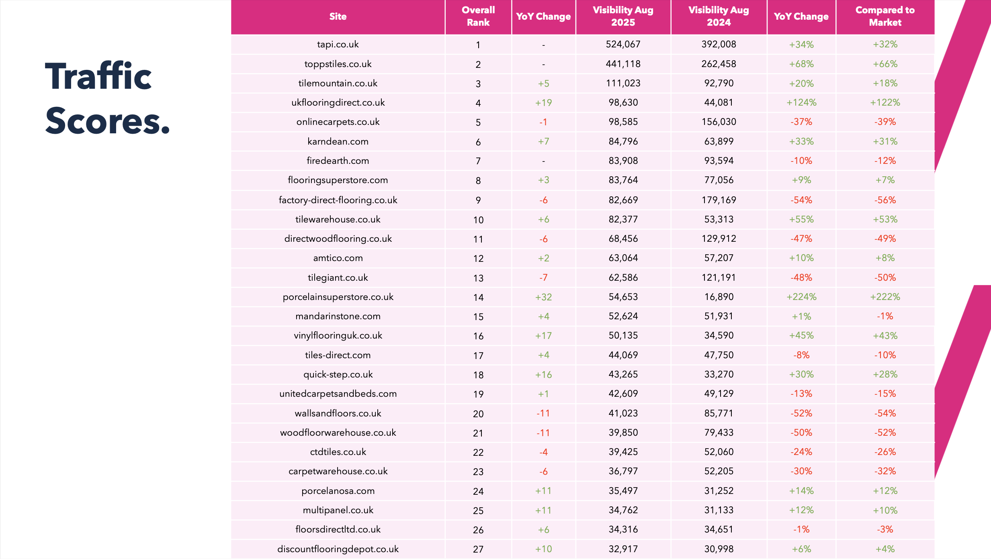Select the discountflooringdepot.co.uk site name
This screenshot has width=991, height=559.
[x=338, y=549]
